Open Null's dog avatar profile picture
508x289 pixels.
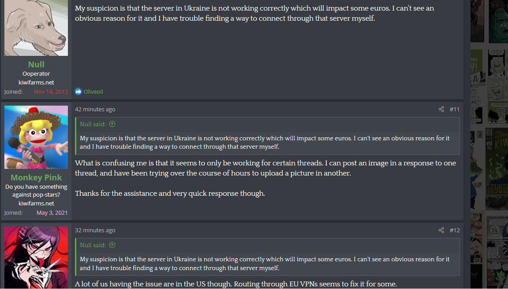click(x=36, y=27)
